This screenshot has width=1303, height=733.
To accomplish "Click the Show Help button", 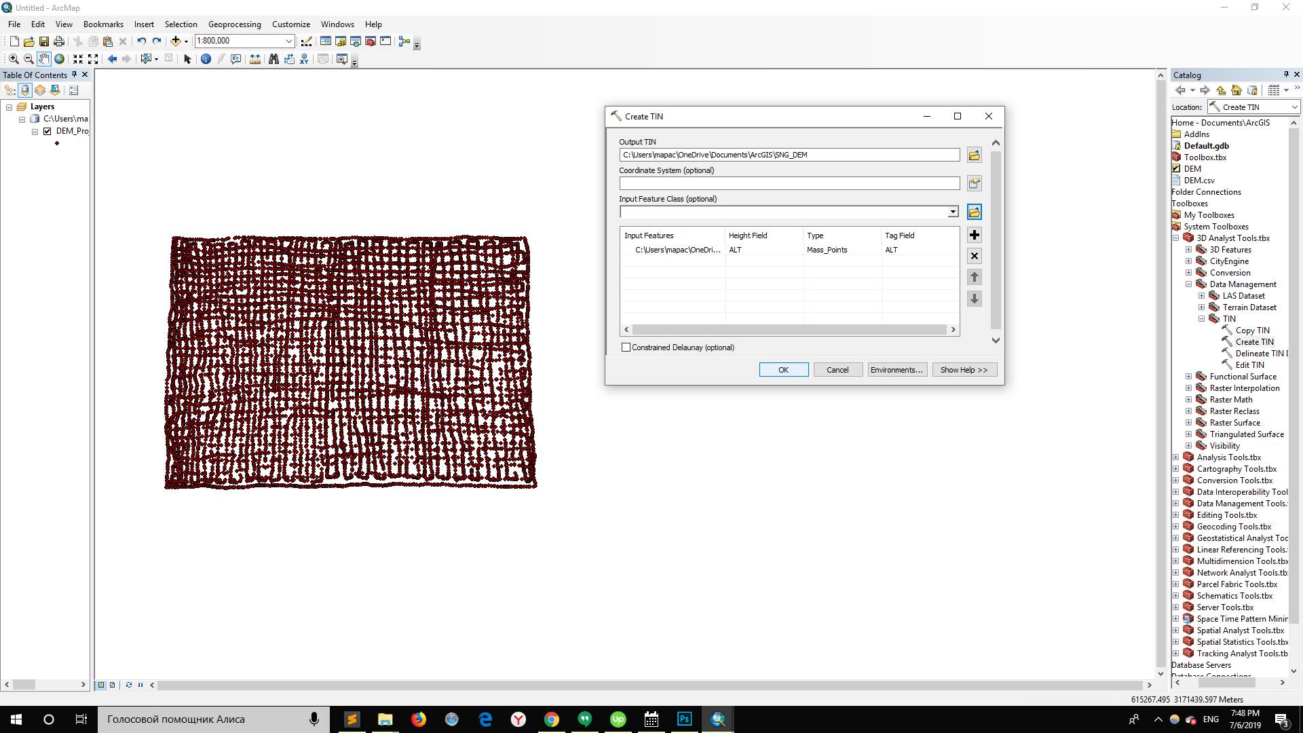I will click(x=964, y=369).
